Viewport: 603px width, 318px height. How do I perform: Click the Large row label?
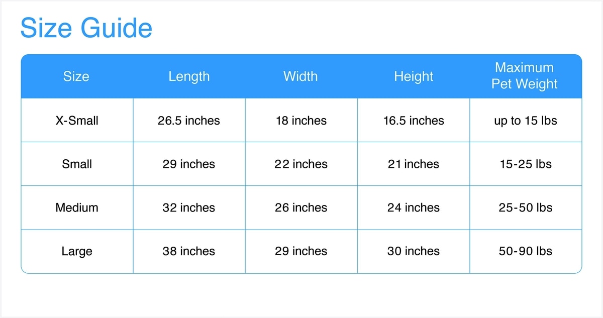(x=77, y=251)
